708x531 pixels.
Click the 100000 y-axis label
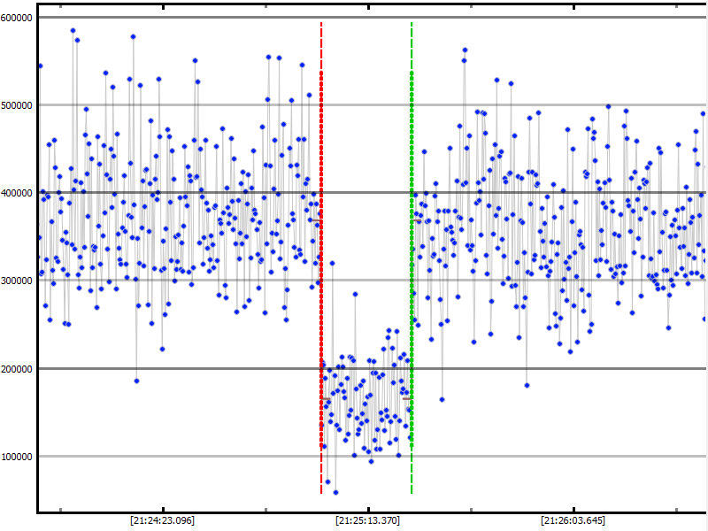click(18, 457)
